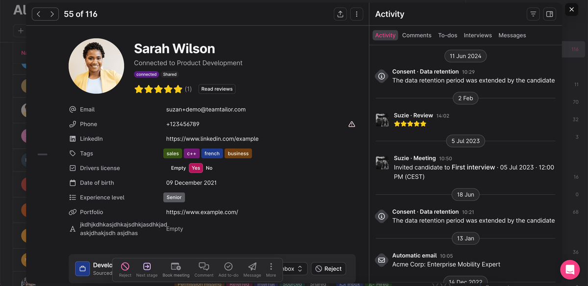This screenshot has width=588, height=286.
Task: Click the Read reviews button
Action: click(x=217, y=89)
